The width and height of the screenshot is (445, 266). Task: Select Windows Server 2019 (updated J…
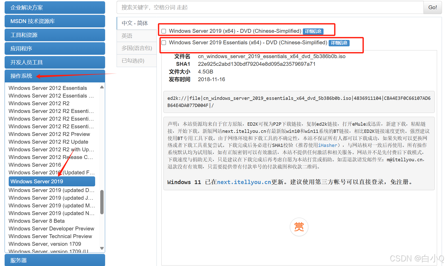(x=51, y=198)
